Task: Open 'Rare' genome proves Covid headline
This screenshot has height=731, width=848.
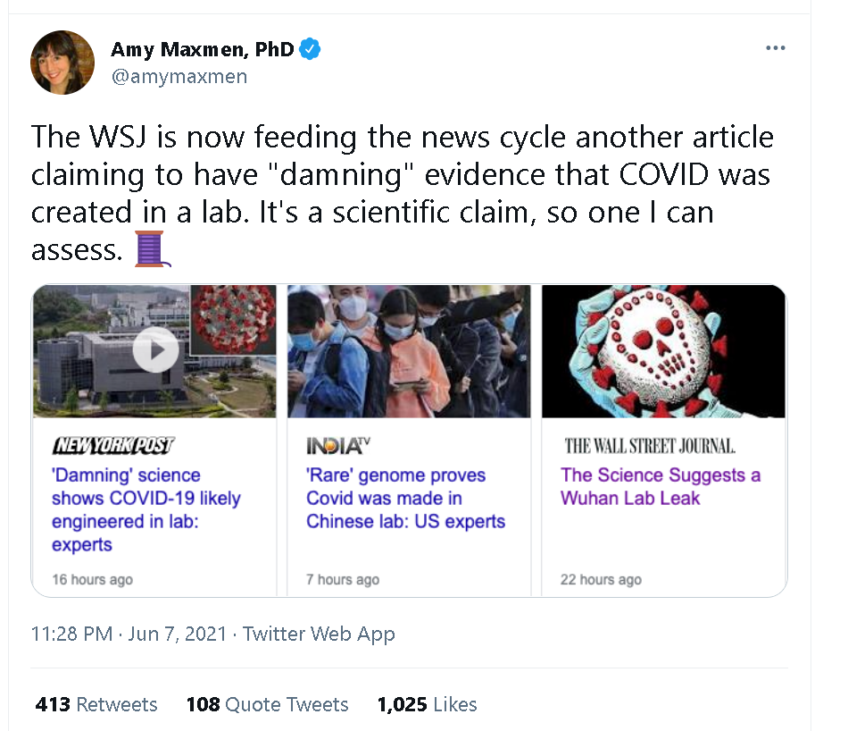Action: click(405, 498)
